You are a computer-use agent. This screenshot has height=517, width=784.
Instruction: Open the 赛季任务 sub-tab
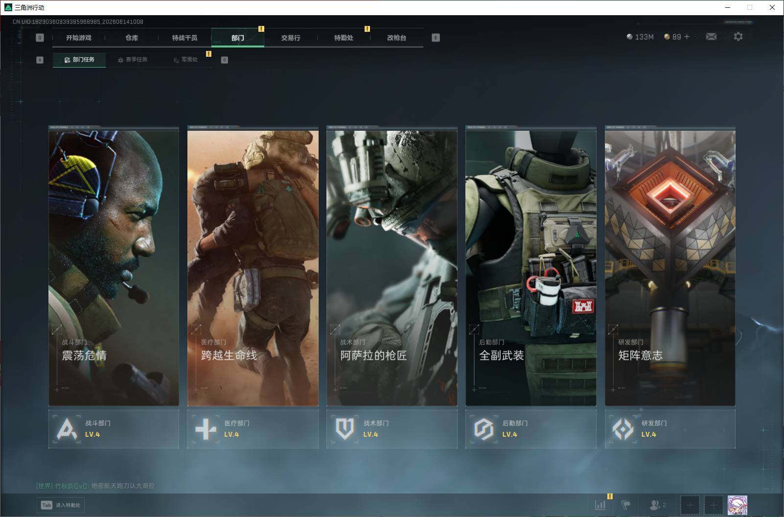tap(133, 60)
